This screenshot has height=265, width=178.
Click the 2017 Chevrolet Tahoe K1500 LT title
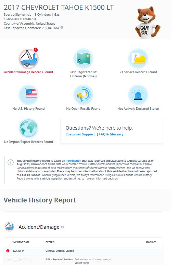pyautogui.click(x=59, y=8)
